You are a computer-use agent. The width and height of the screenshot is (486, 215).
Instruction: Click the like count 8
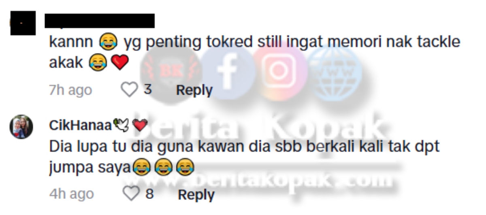tap(149, 194)
